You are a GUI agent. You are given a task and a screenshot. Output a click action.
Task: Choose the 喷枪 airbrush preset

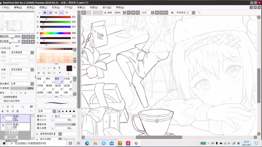[x=50, y=80]
